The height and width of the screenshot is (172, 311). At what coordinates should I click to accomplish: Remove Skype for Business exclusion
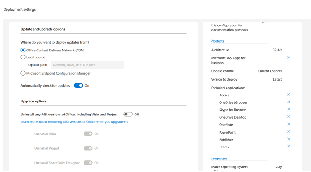(x=289, y=109)
